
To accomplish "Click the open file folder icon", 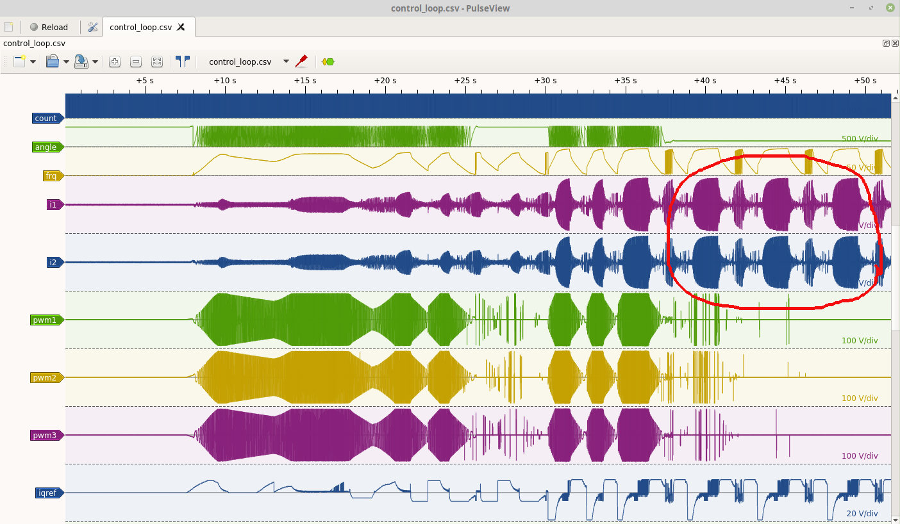I will click(53, 61).
